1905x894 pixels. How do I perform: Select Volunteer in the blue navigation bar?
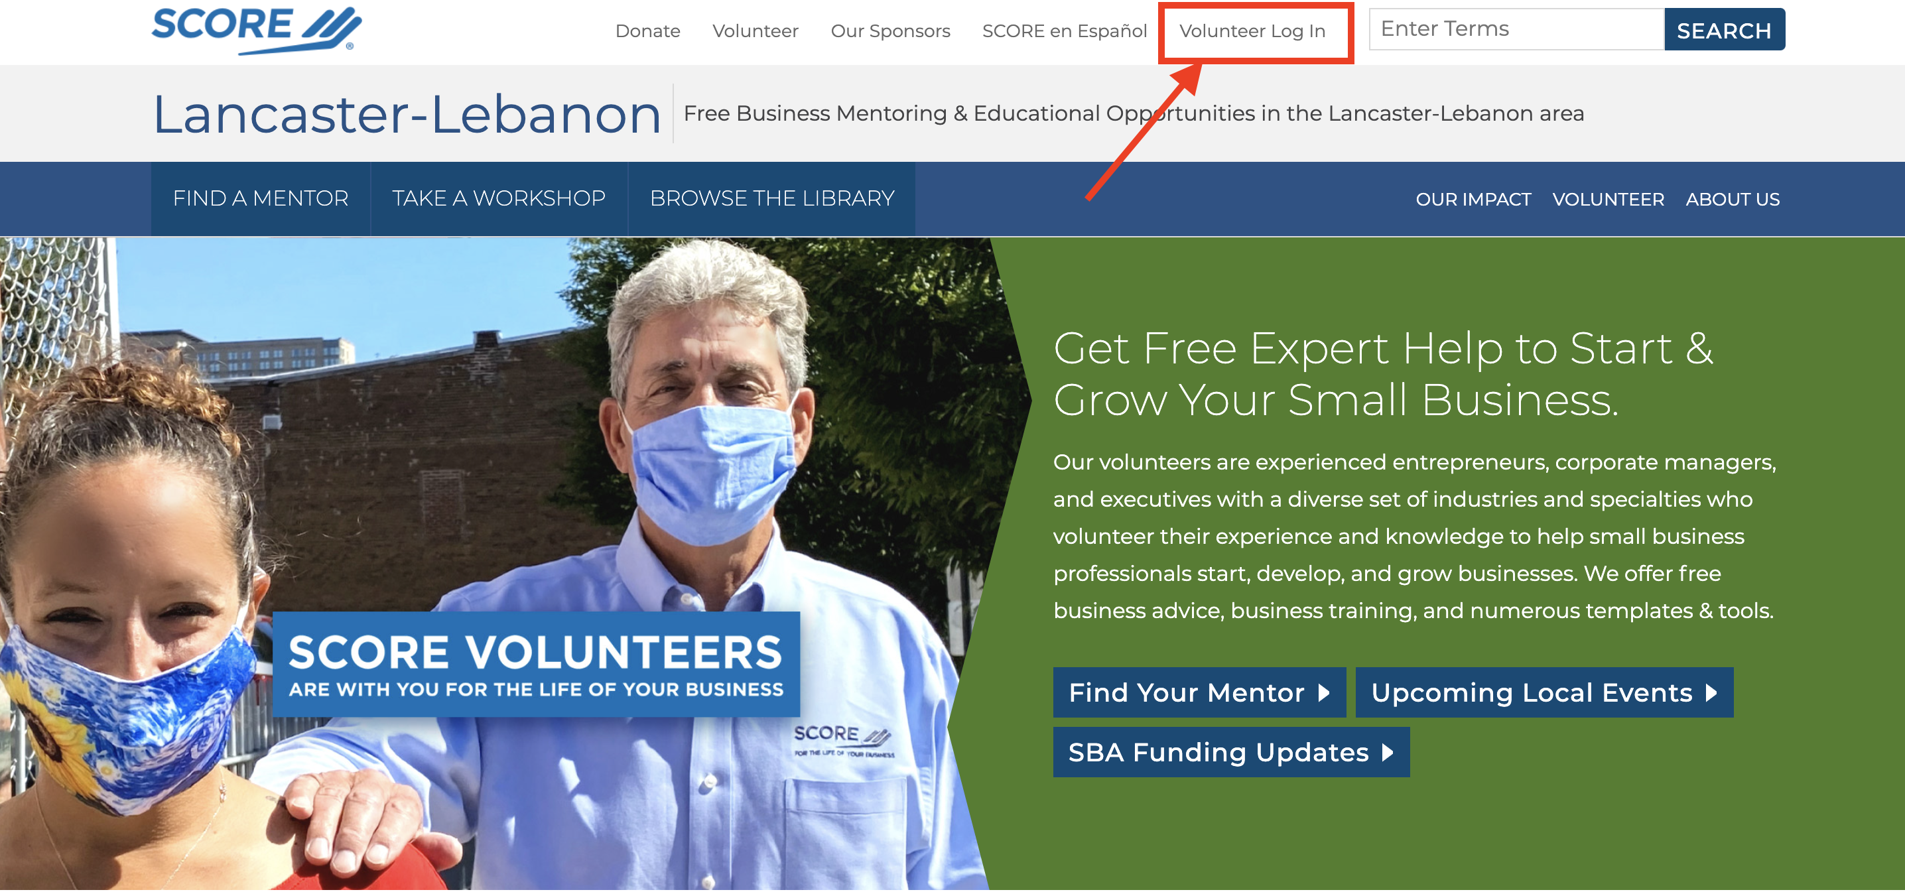coord(1608,200)
